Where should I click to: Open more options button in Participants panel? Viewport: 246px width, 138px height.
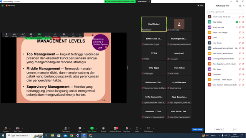tap(235, 130)
